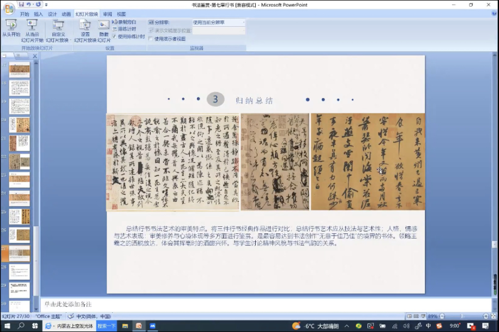The width and height of the screenshot is (499, 332).
Task: Select slide 26 thumbnail
Action: coord(20,235)
